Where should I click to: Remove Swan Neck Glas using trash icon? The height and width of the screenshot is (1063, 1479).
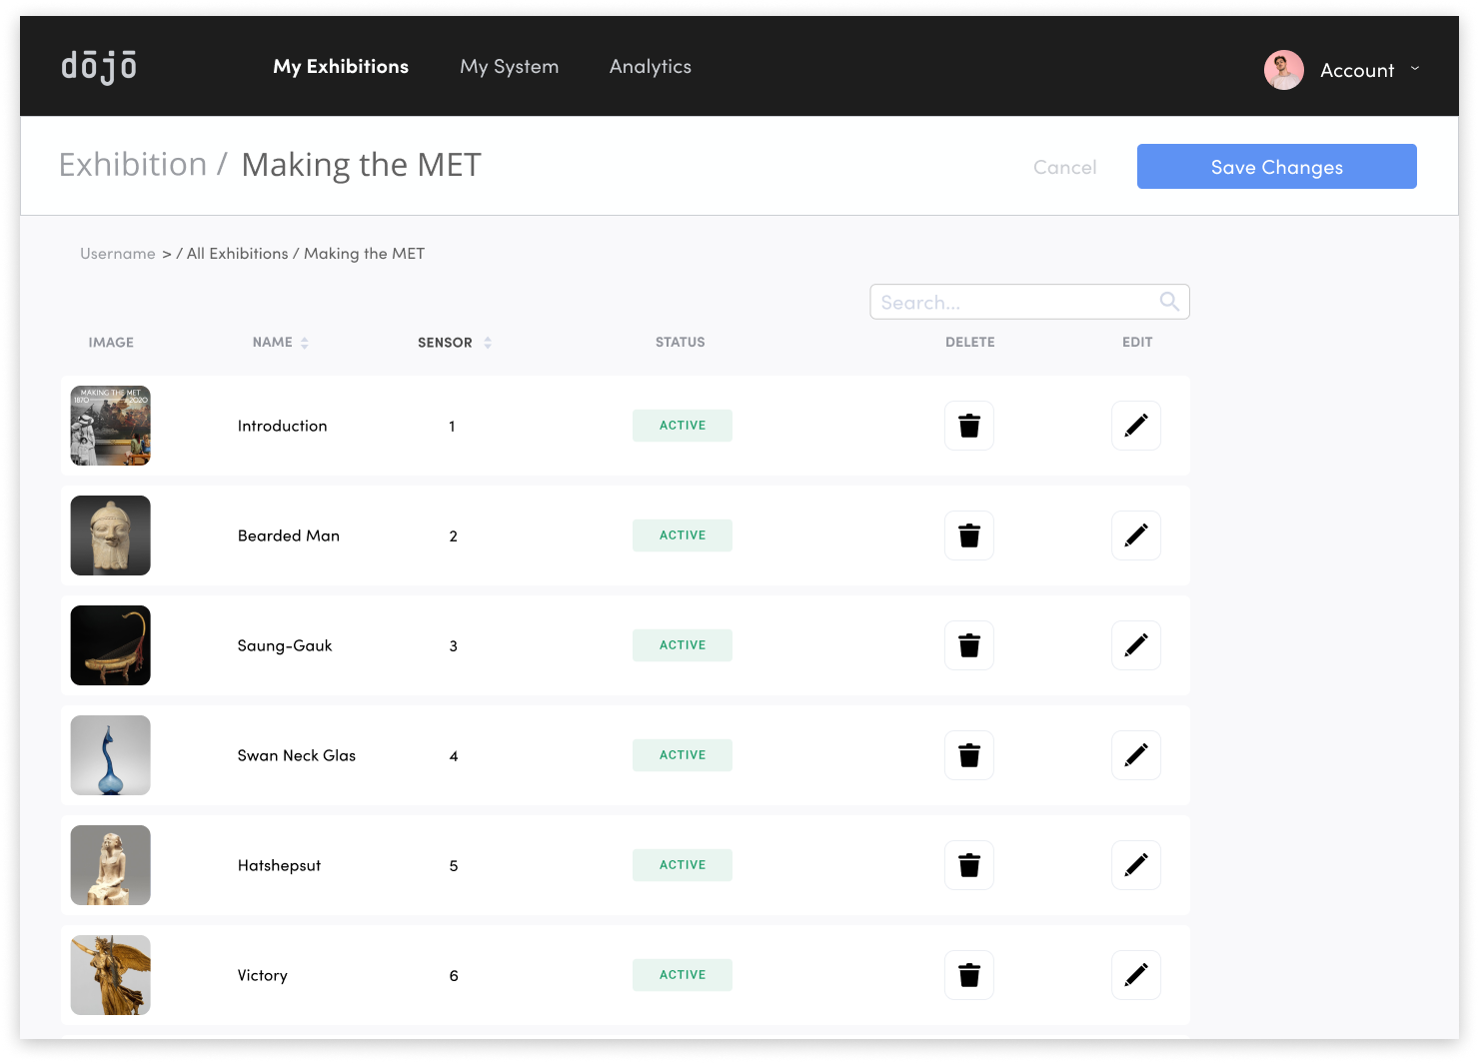tap(969, 755)
